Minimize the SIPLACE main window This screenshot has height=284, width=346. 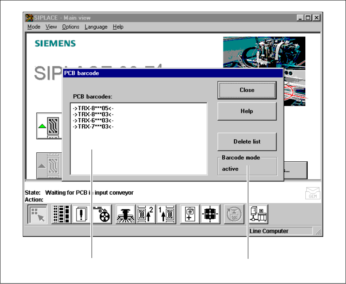pyautogui.click(x=300, y=17)
